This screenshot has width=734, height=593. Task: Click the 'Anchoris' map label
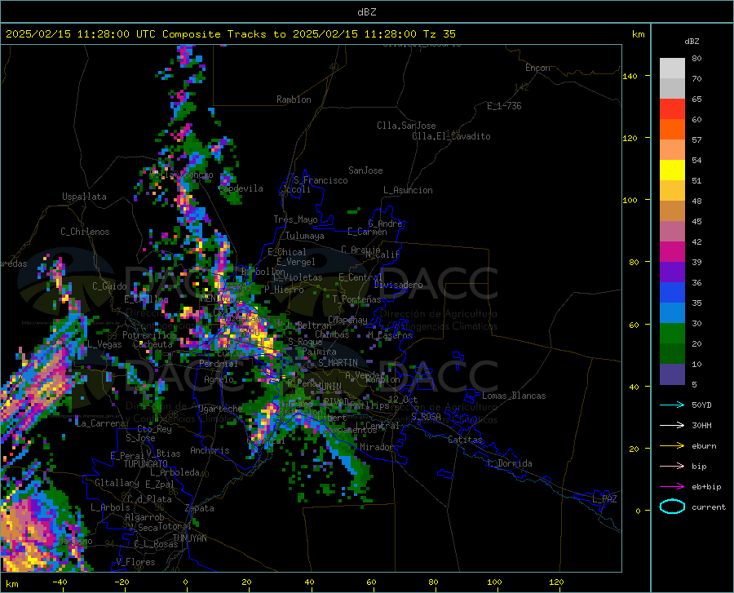tap(210, 450)
